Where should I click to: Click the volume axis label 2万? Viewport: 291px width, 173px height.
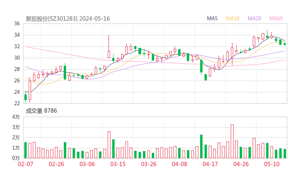point(16,138)
